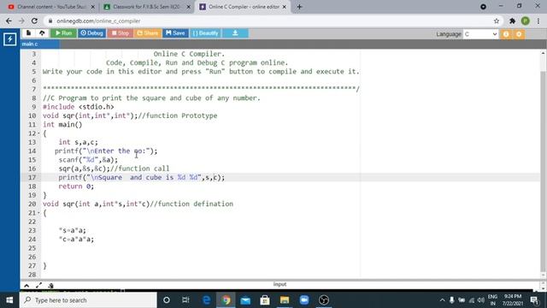The image size is (547, 308).
Task: Click the Windows taskbar search box
Action: [x=88, y=300]
